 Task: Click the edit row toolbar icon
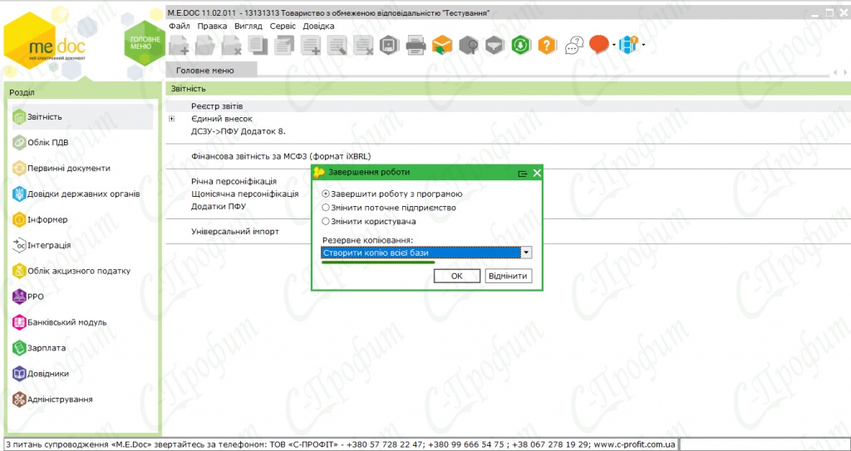tap(337, 45)
